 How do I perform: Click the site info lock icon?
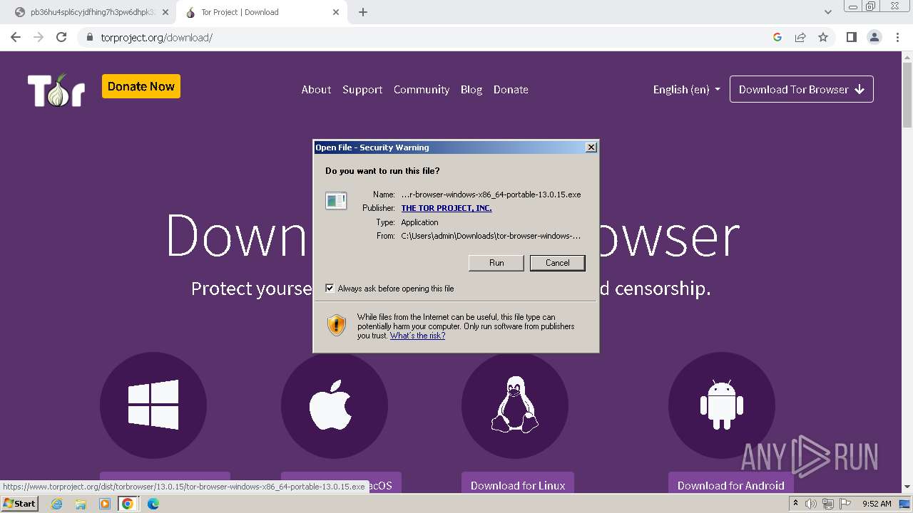click(x=90, y=37)
